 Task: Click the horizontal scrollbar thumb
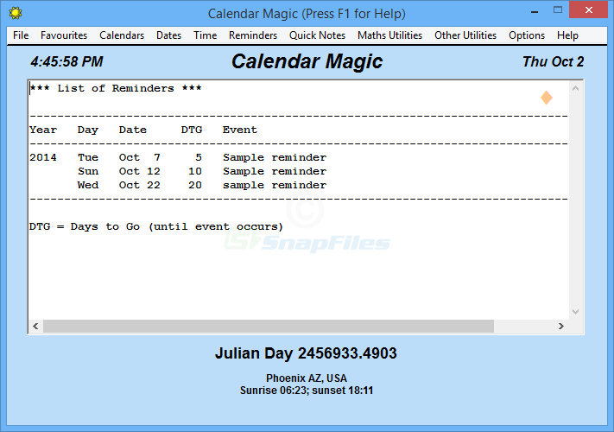(x=269, y=326)
